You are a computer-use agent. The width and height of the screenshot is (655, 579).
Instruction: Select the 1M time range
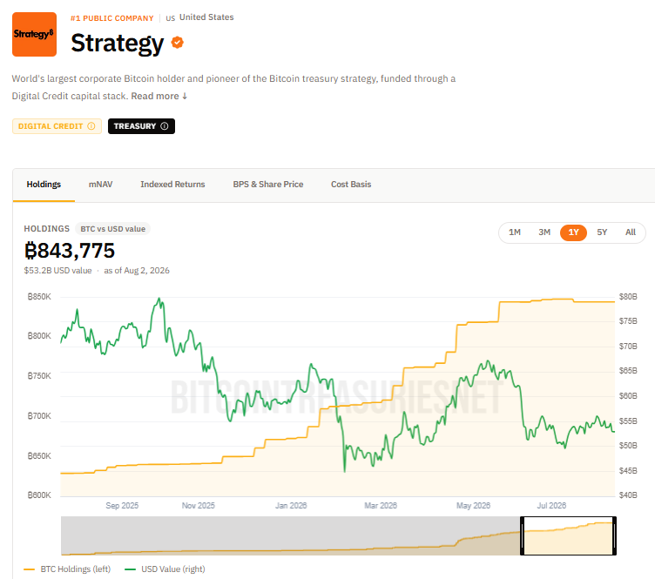pyautogui.click(x=515, y=232)
